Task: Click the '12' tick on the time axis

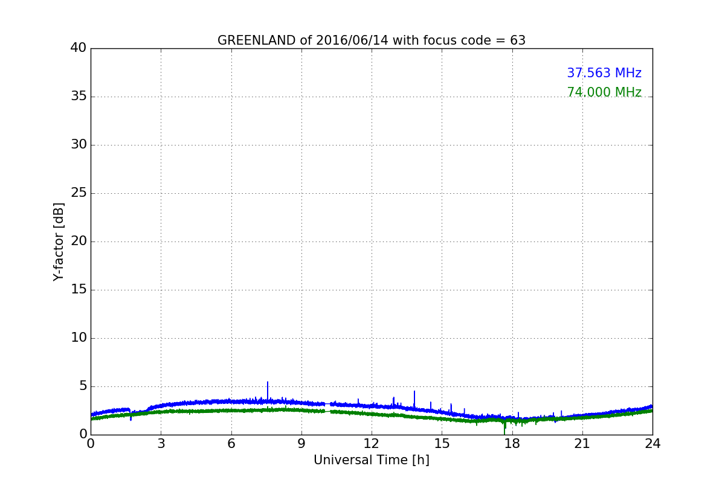Action: tap(372, 444)
